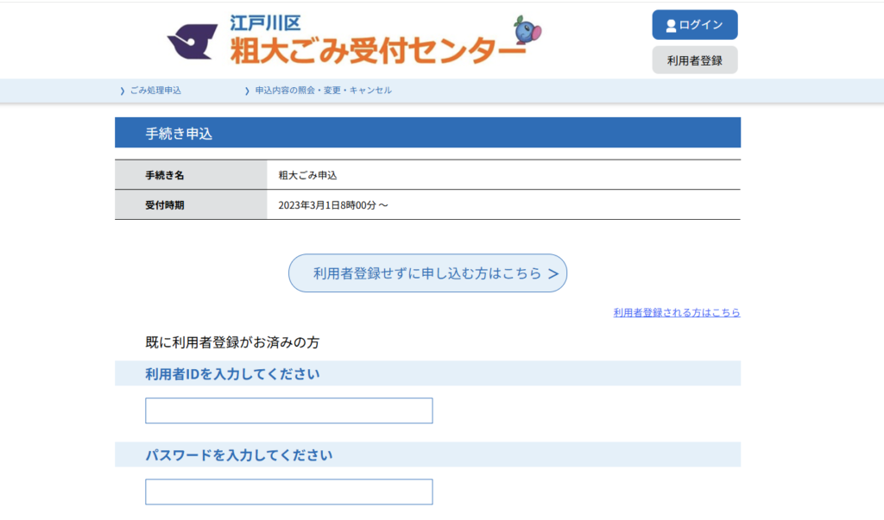Apply without registering via 利用者登録せずに申し込む方はこちら
884x520 pixels.
[427, 273]
